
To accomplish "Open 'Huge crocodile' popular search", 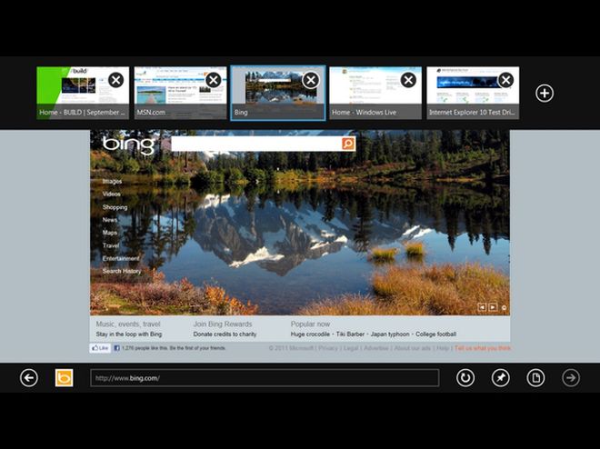I will point(310,334).
